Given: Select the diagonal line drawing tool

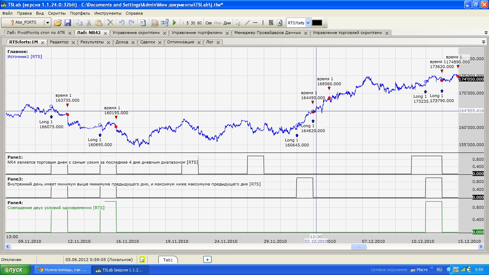Looking at the screenshot, I should coord(247,23).
